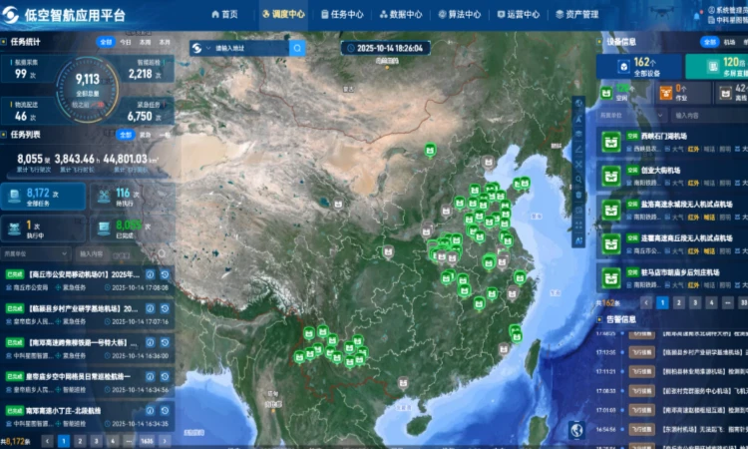This screenshot has height=449, width=748.
Task: Open info for 商丘市公安局移动机场01 task
Action: [150, 274]
